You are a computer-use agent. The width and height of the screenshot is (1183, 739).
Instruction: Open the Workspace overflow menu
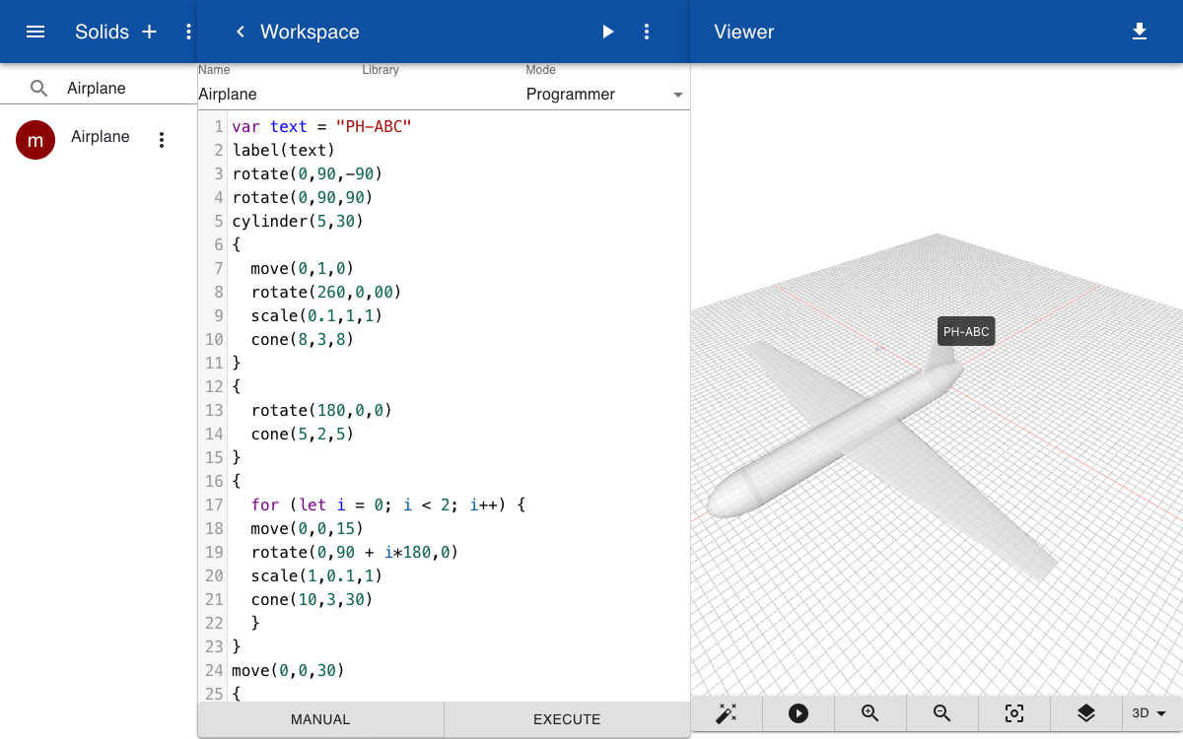click(x=647, y=32)
